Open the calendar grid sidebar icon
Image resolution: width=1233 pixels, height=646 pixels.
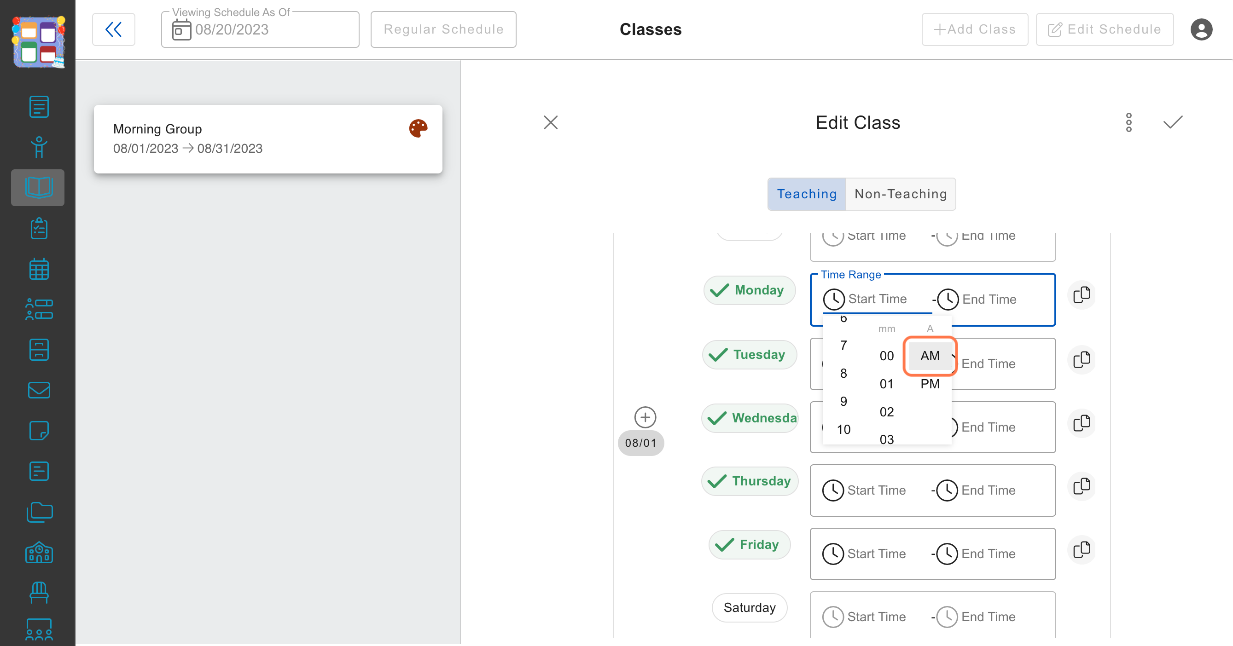[x=38, y=269]
